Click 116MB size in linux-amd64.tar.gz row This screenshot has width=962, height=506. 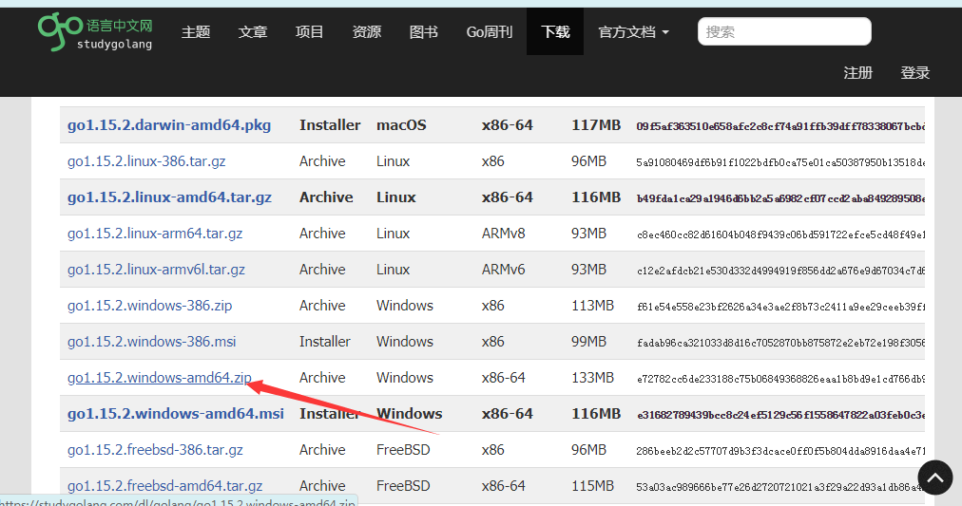pyautogui.click(x=596, y=197)
